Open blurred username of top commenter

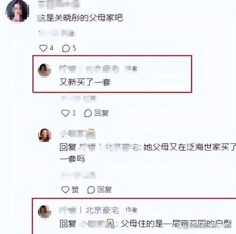pyautogui.click(x=59, y=4)
